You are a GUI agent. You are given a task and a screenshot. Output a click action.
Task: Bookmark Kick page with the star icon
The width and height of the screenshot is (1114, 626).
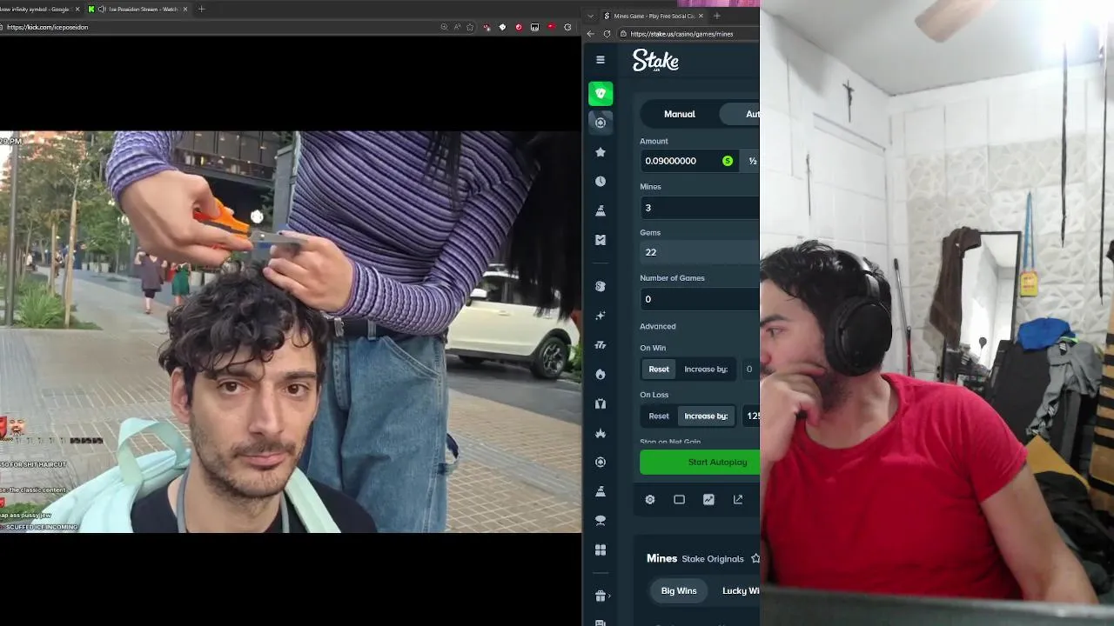point(470,27)
